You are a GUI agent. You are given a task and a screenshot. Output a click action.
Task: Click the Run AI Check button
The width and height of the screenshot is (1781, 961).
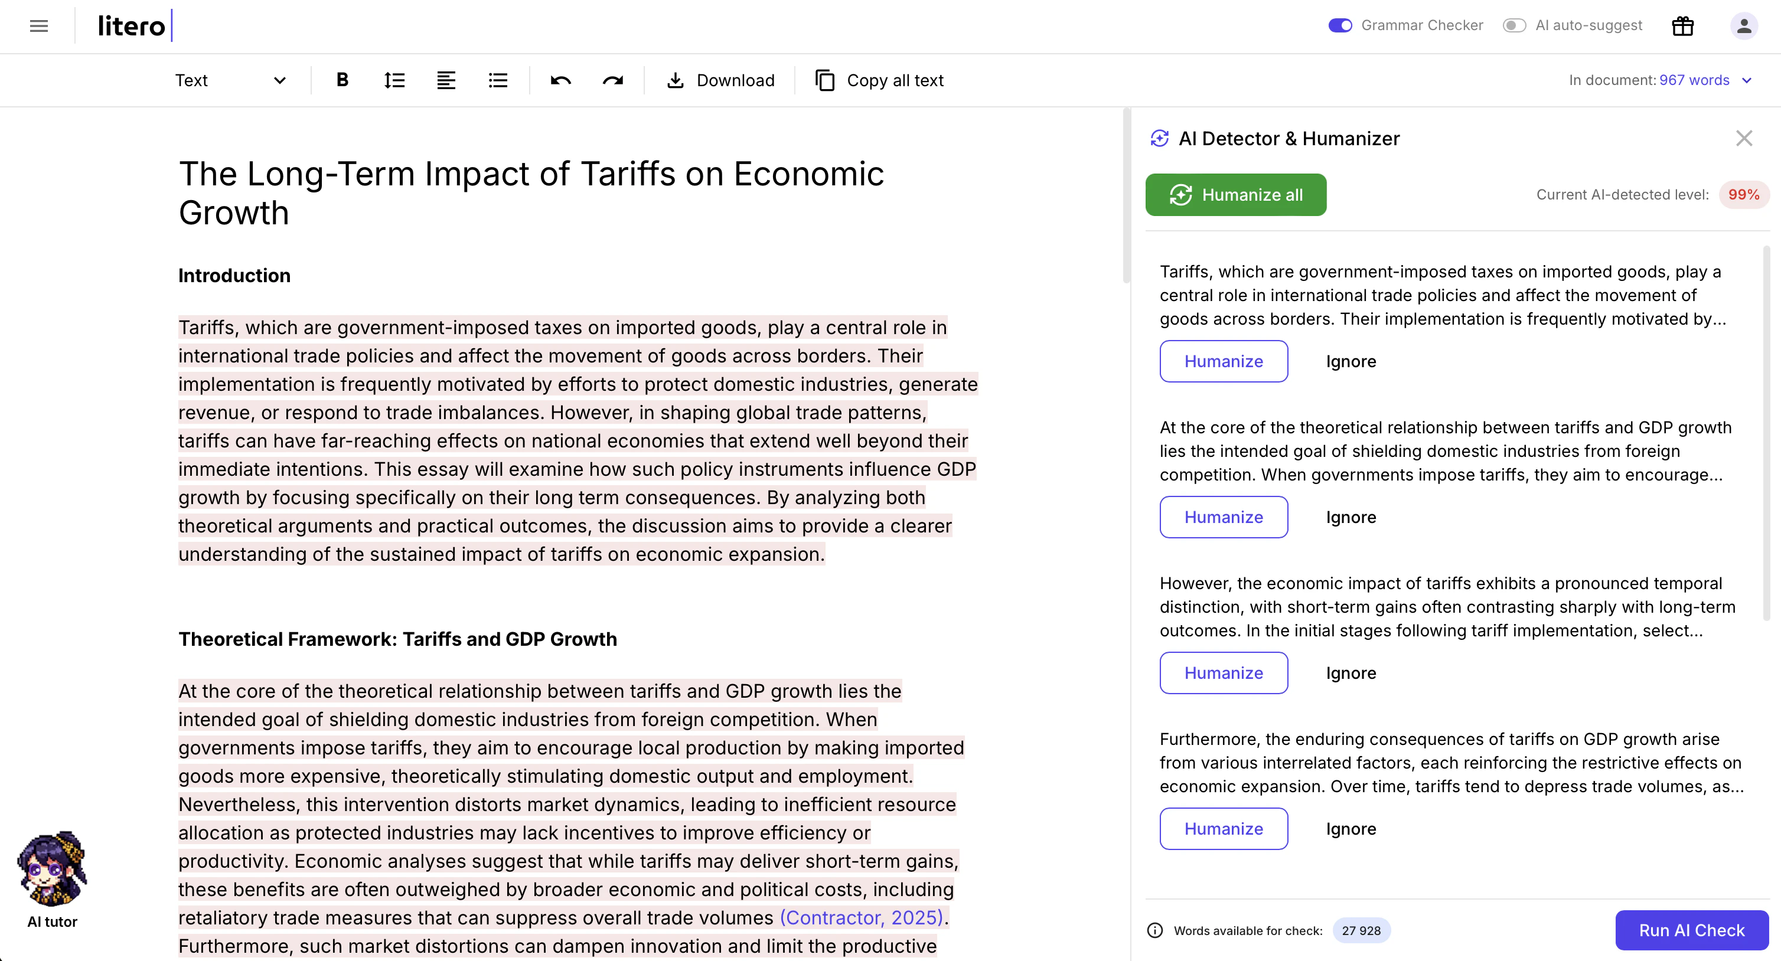click(x=1692, y=930)
